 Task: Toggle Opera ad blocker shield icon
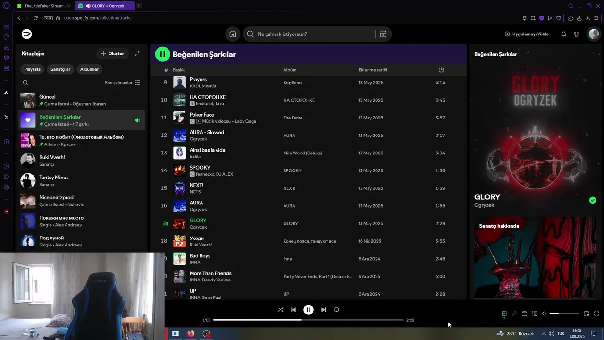tap(541, 18)
